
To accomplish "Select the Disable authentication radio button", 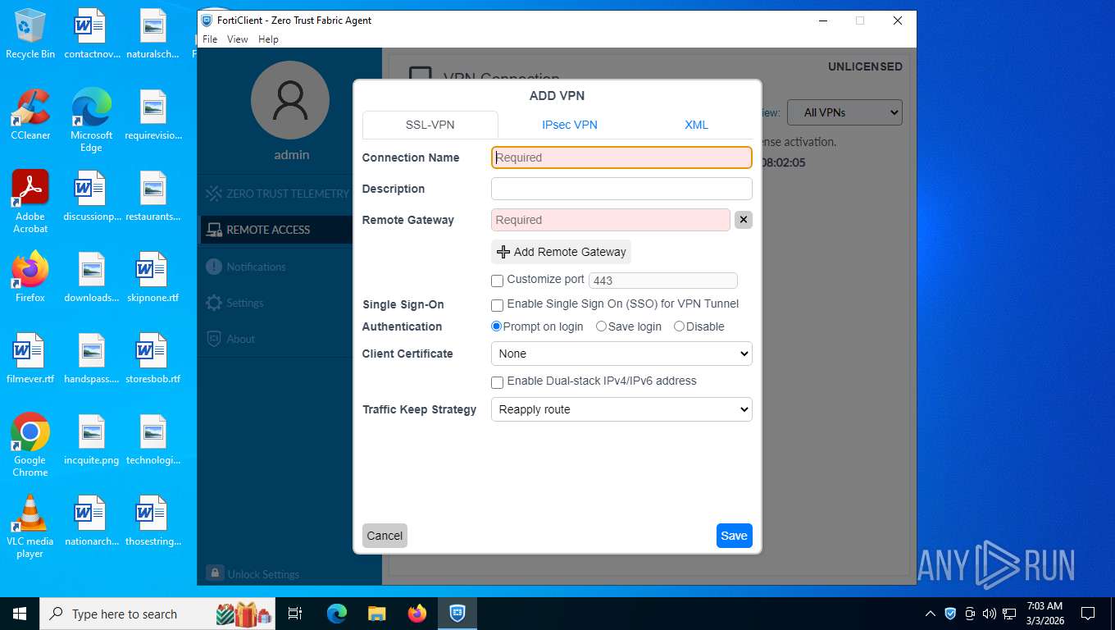I will pos(679,326).
